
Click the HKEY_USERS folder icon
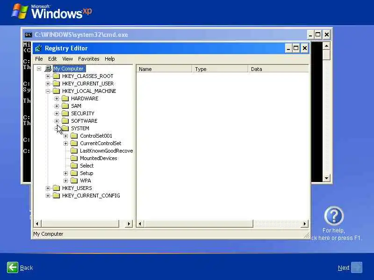pos(56,188)
